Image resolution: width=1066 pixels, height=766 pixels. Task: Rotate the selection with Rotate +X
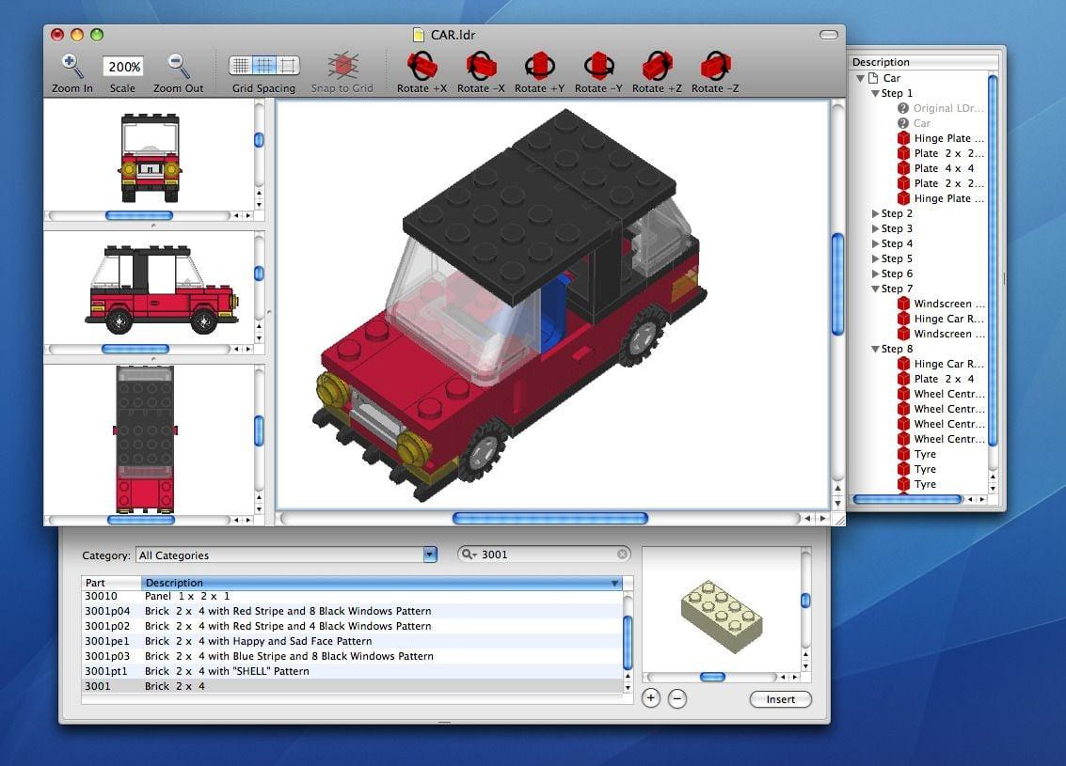(x=422, y=66)
